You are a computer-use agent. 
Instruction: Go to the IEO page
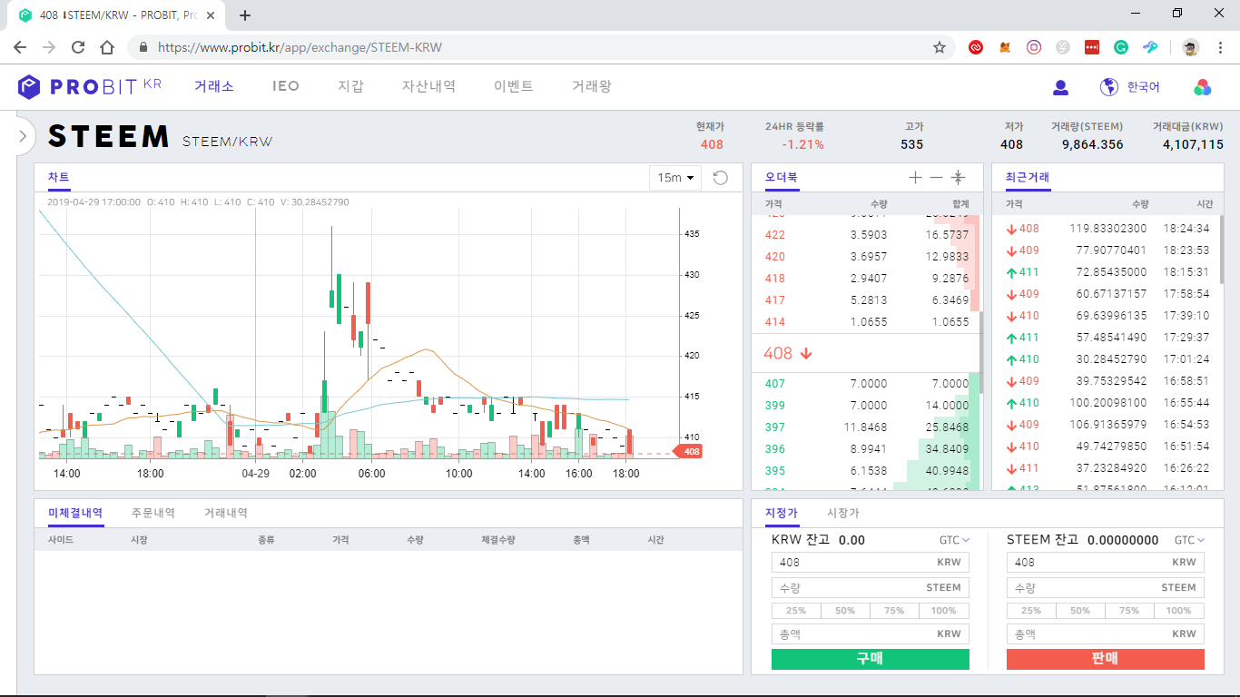point(286,86)
